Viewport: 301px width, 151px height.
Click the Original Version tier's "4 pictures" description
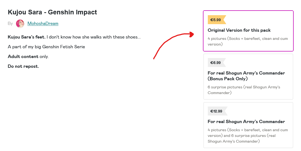[x=247, y=41]
